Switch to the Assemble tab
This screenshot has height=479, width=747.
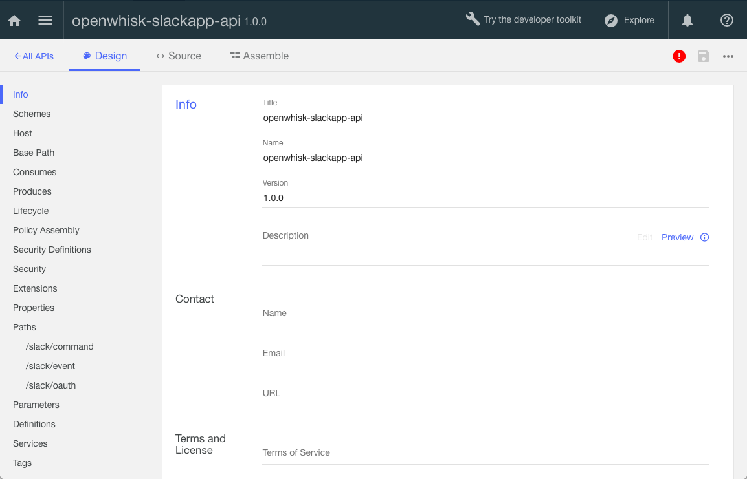259,56
